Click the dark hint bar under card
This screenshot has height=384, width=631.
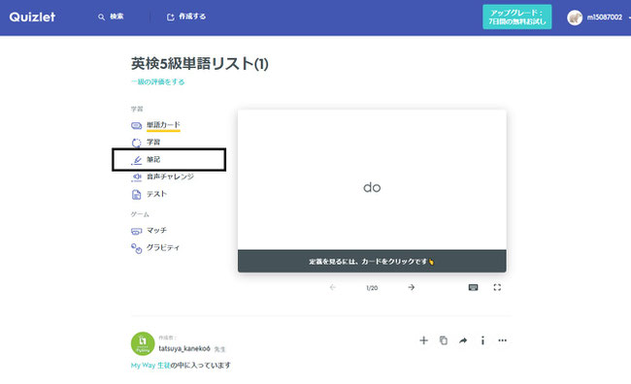tap(372, 262)
